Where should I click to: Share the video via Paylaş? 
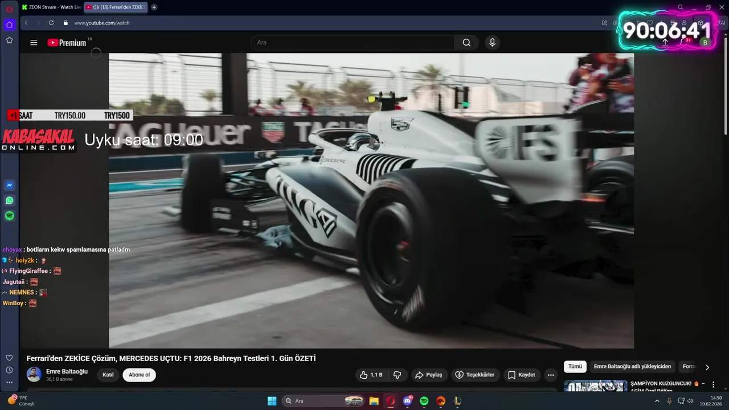coord(429,375)
